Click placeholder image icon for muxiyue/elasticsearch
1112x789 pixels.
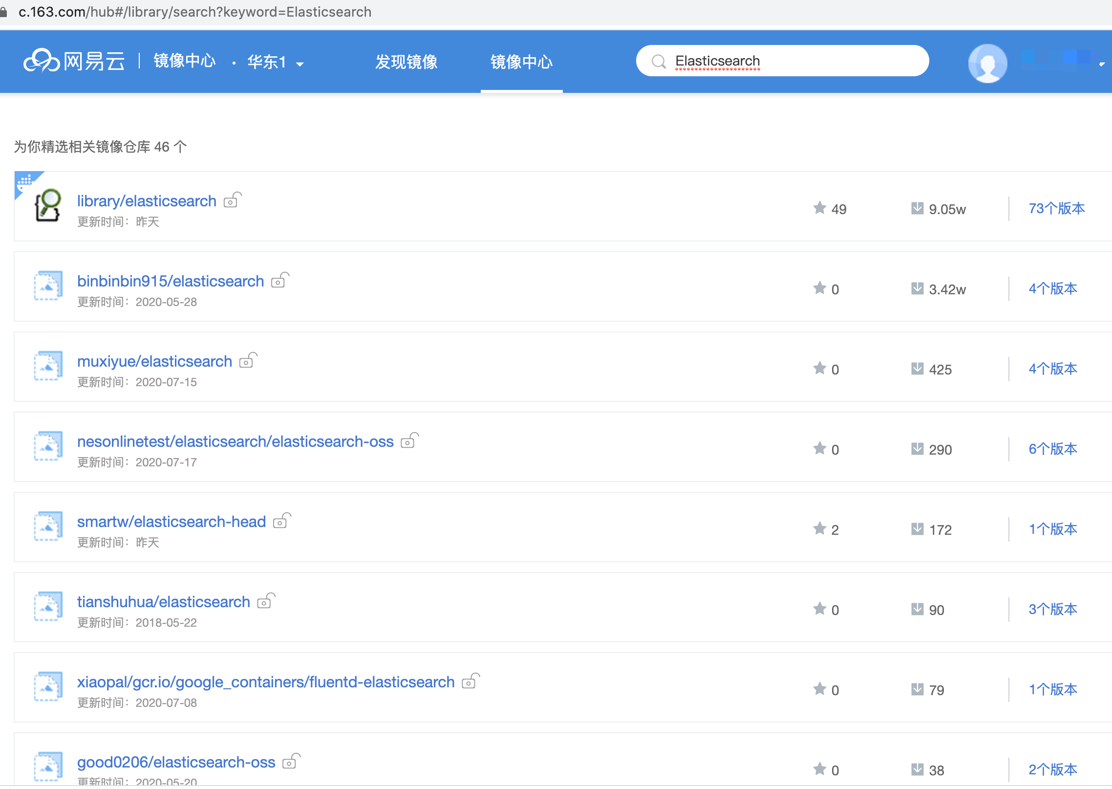[48, 366]
